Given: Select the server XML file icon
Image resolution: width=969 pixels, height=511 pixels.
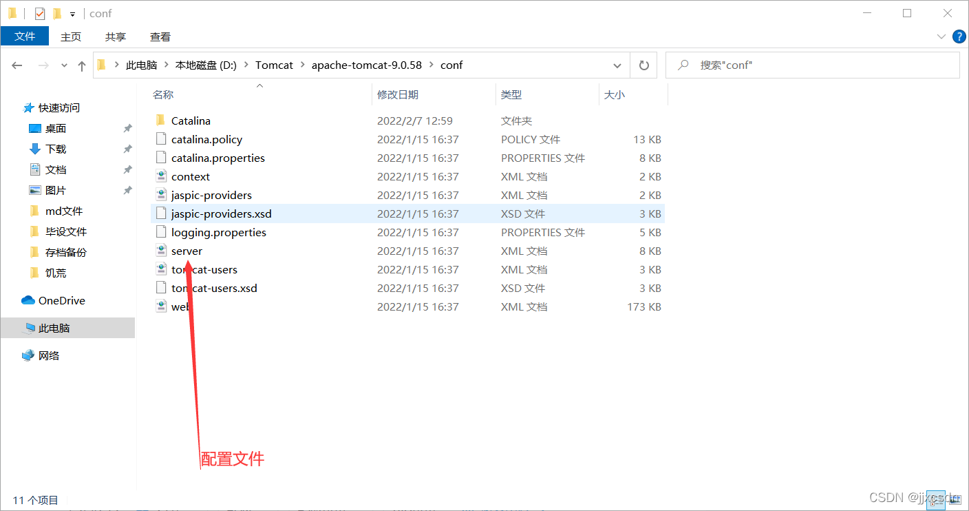Looking at the screenshot, I should coord(161,251).
